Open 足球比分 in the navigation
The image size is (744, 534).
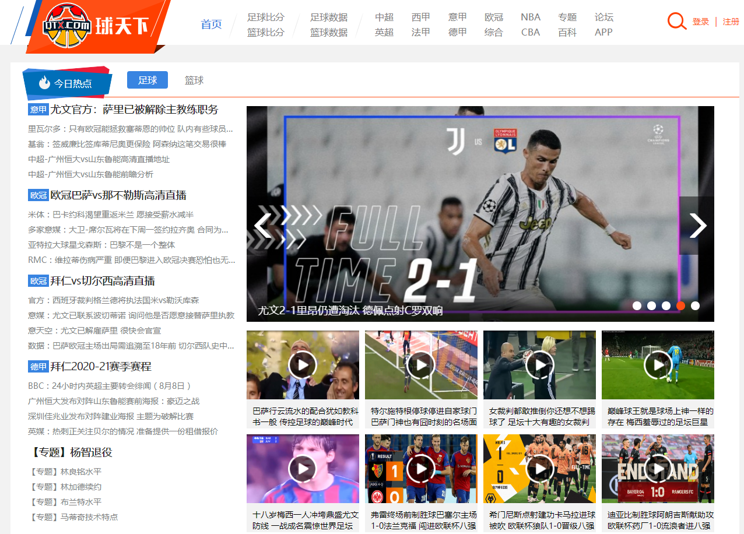click(x=266, y=17)
